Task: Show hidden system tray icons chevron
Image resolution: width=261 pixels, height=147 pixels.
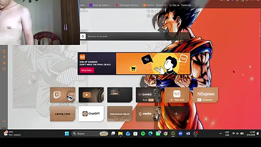Action: (x=221, y=134)
